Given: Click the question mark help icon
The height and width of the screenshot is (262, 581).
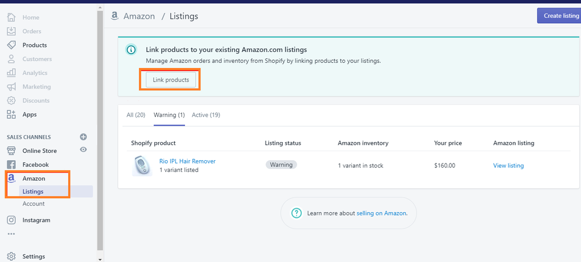Looking at the screenshot, I should (296, 213).
